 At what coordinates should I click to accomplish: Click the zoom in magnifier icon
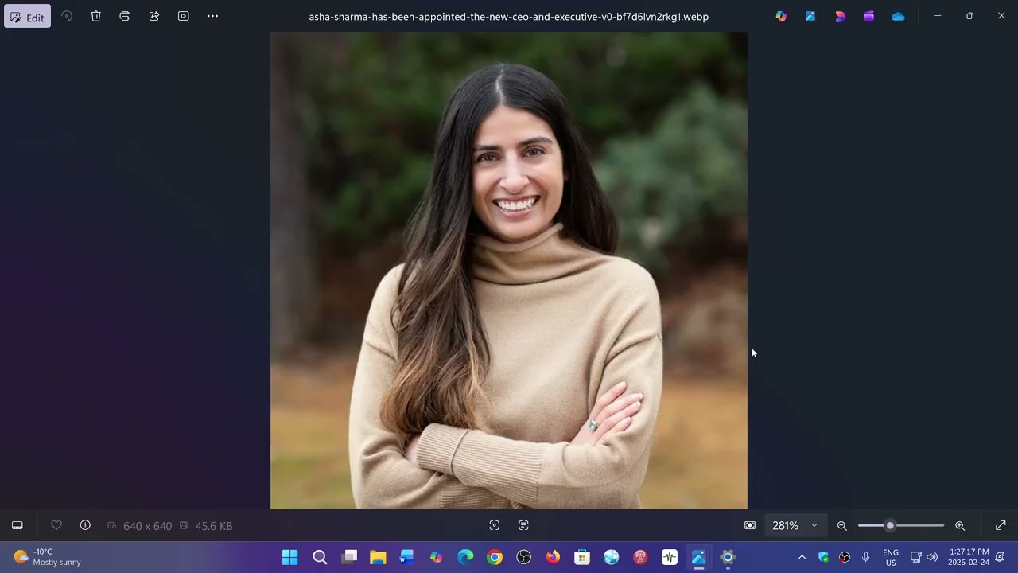click(x=960, y=525)
